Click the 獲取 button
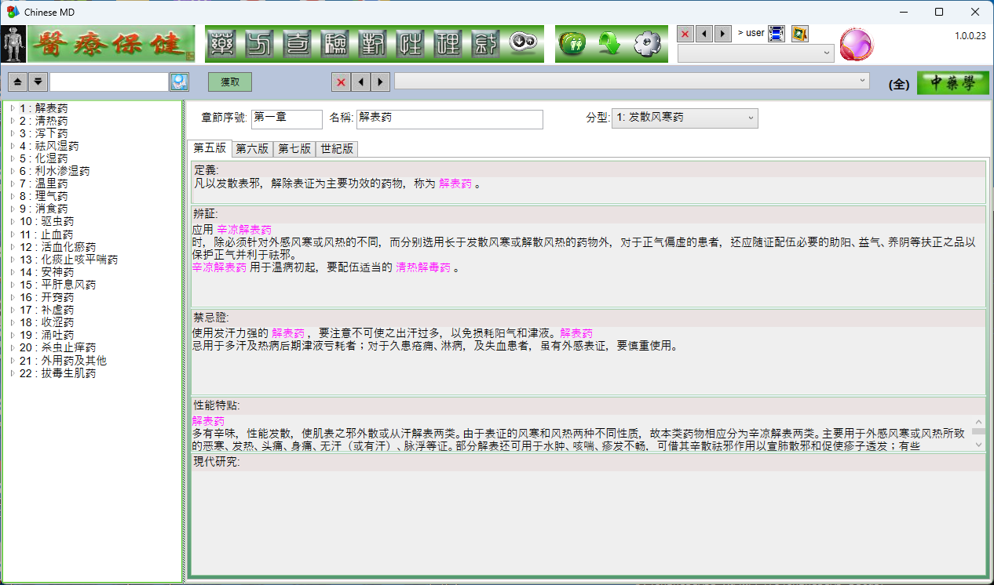Viewport: 994px width, 585px height. coord(230,82)
